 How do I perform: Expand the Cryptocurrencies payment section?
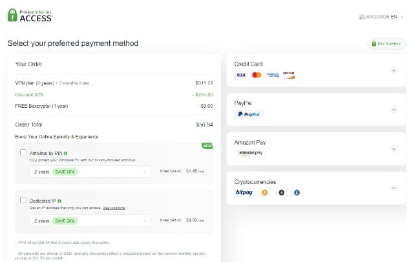click(x=393, y=188)
